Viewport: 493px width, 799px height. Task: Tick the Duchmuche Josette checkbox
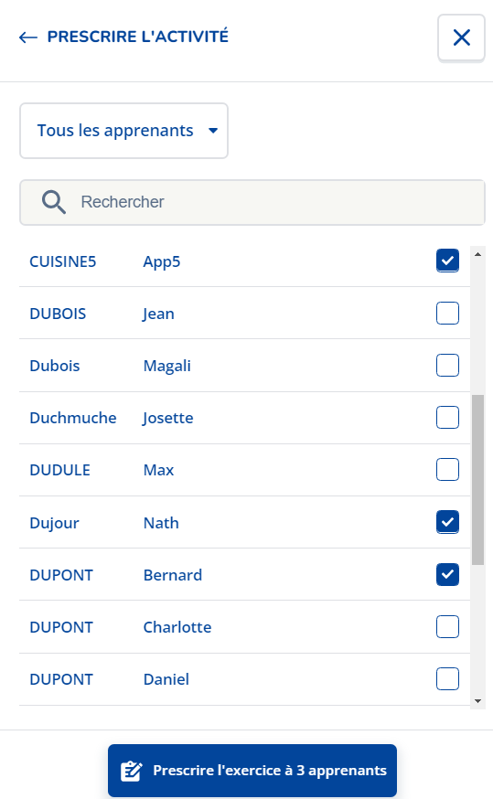click(447, 418)
